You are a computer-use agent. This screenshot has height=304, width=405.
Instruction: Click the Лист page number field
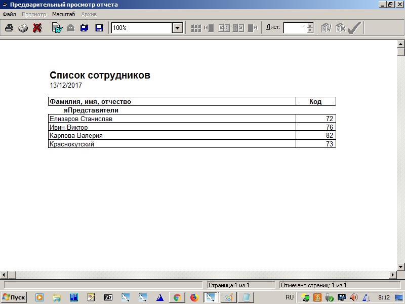click(x=295, y=28)
